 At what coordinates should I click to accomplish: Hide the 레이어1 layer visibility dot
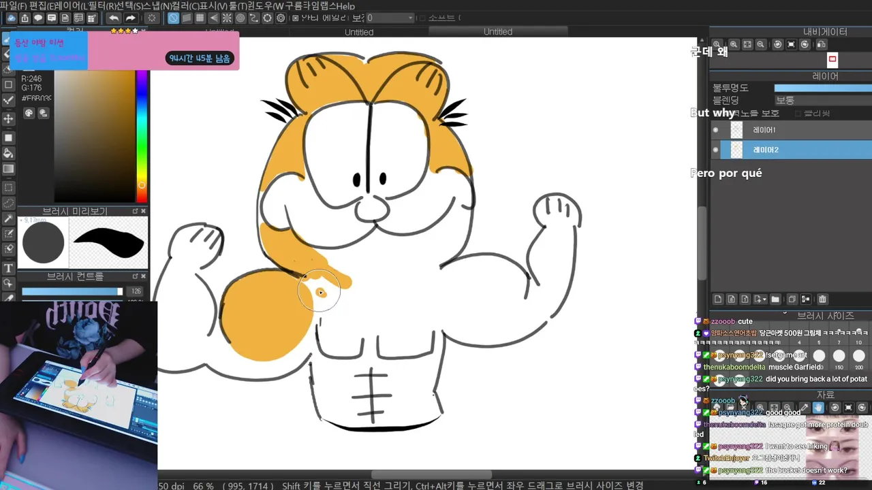click(715, 130)
